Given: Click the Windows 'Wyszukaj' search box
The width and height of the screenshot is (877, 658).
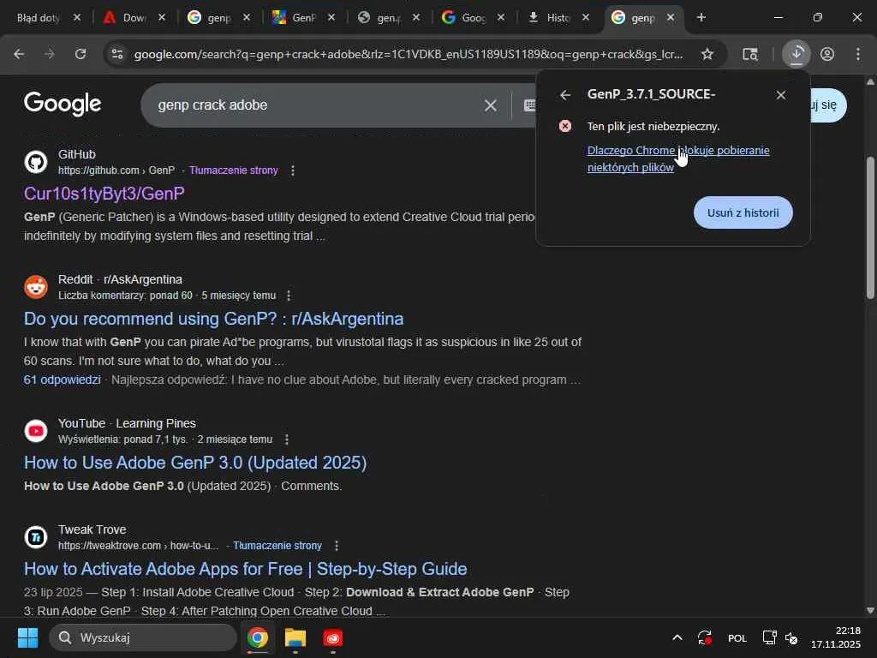Looking at the screenshot, I should pyautogui.click(x=143, y=637).
